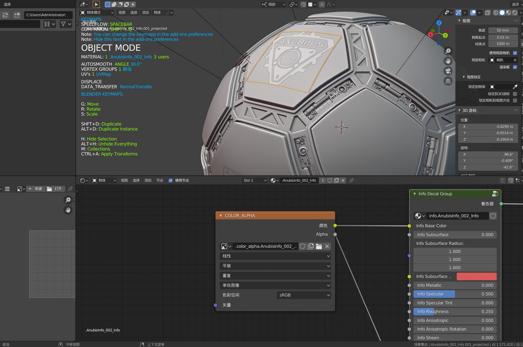Open sRGB color space dropdown
This screenshot has width=523, height=347.
304,295
